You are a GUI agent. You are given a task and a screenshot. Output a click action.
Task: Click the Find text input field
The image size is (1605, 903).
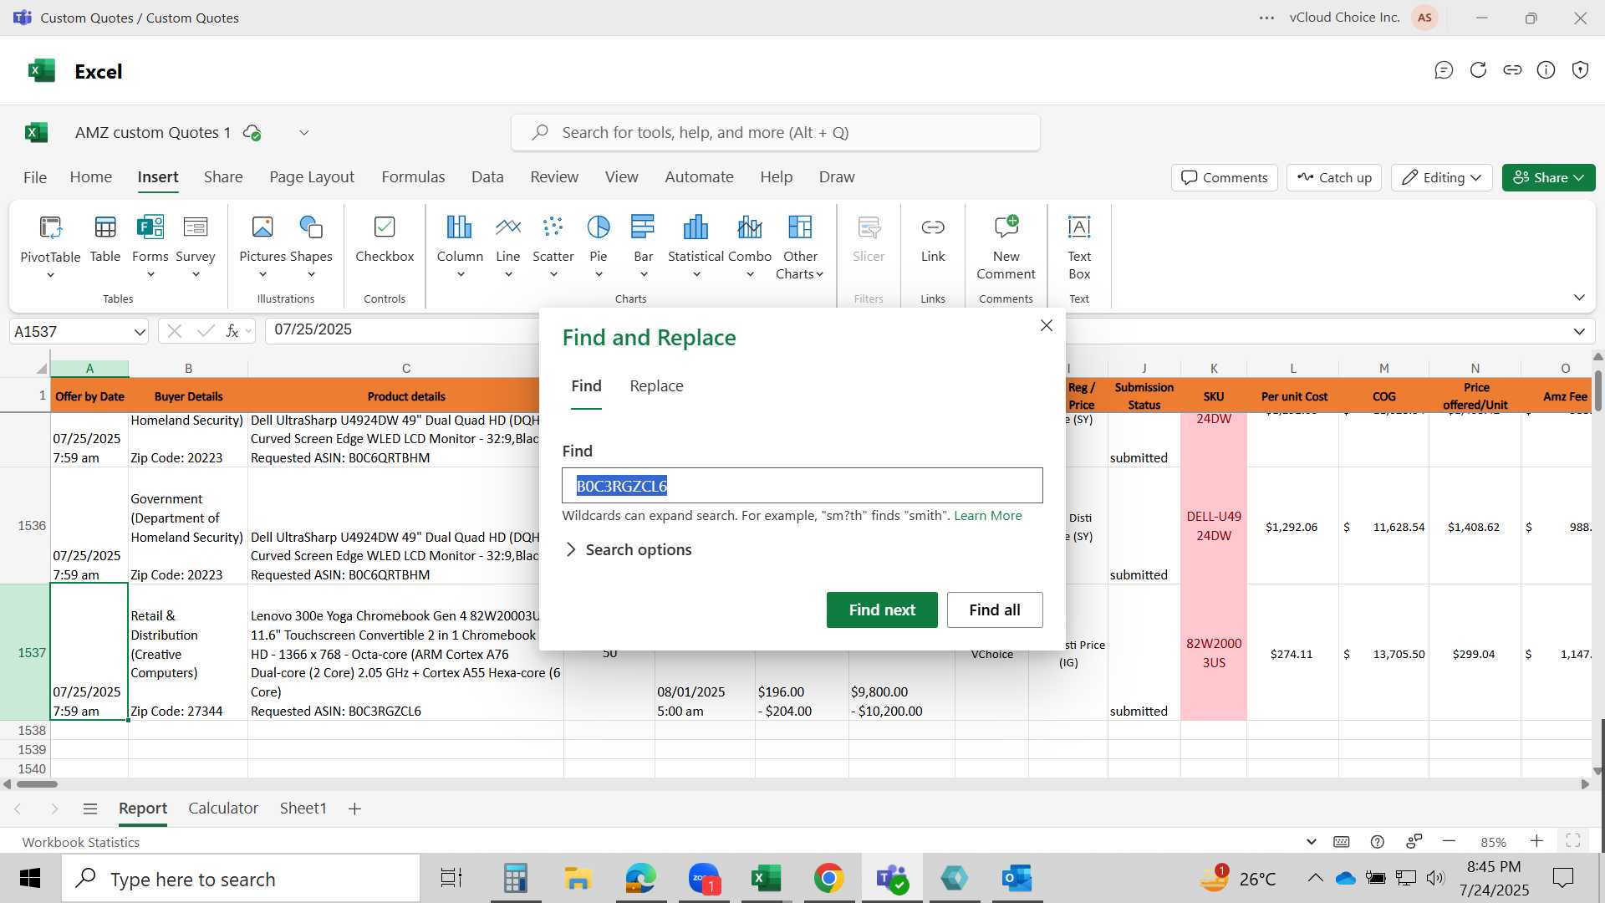[x=802, y=486]
